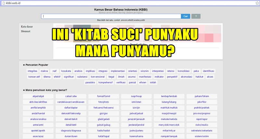Choose the 'akses' popular search tag
This screenshot has height=139, width=260.
pyautogui.click(x=210, y=77)
